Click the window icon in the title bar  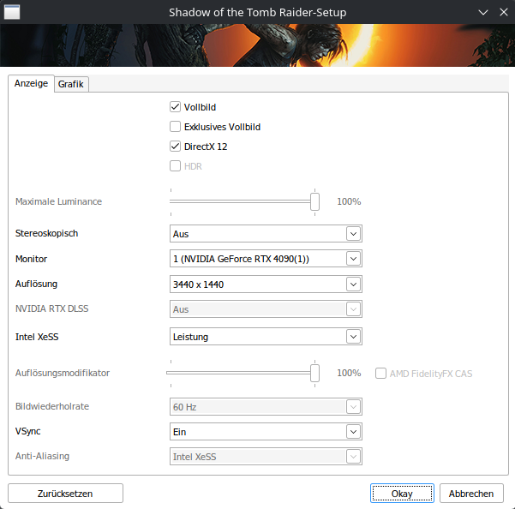coord(12,12)
